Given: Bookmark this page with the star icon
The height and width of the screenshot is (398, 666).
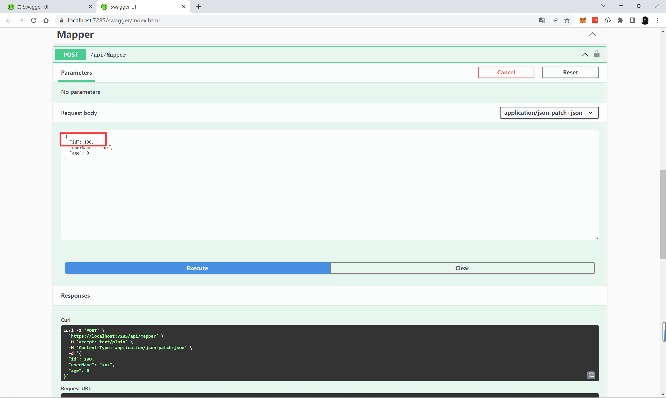Looking at the screenshot, I should point(567,20).
